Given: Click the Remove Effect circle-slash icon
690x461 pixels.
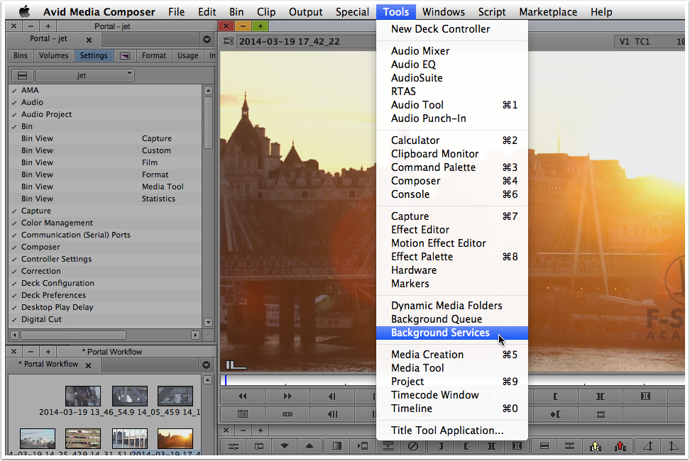Looking at the screenshot, I should click(412, 446).
